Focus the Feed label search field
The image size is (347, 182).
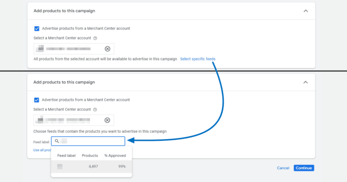coord(88,141)
